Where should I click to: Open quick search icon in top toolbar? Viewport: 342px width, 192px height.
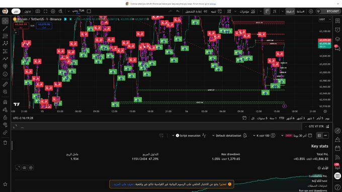(x=61, y=11)
